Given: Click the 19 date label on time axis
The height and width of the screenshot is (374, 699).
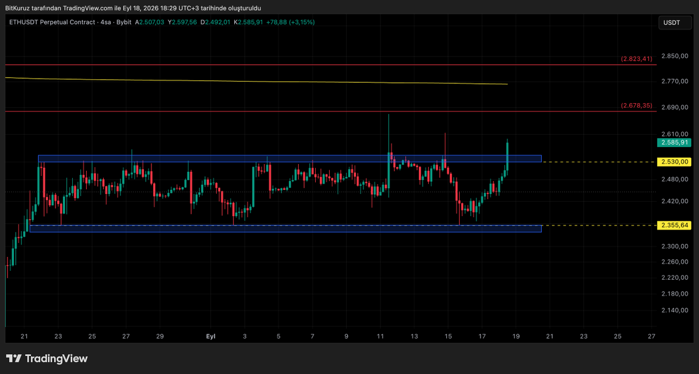Looking at the screenshot, I should [516, 336].
